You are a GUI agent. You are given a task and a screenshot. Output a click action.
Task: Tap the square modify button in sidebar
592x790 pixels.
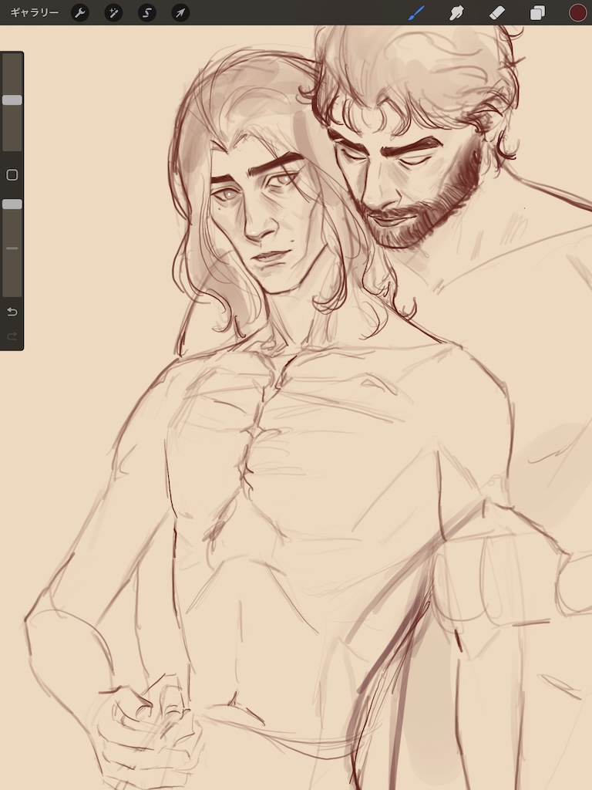tap(12, 175)
